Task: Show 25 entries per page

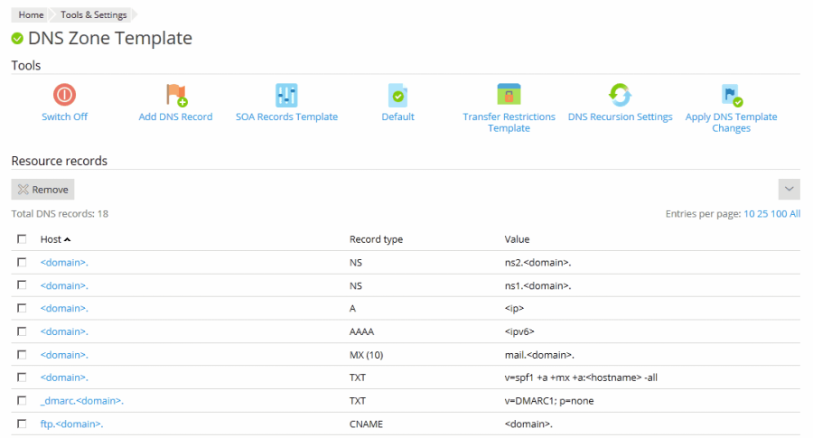Action: coord(762,214)
